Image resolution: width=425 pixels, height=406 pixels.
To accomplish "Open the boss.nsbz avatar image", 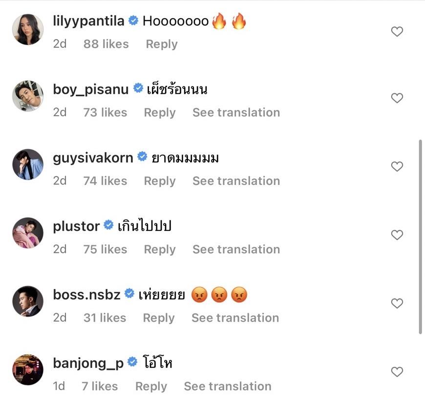I will click(x=28, y=302).
